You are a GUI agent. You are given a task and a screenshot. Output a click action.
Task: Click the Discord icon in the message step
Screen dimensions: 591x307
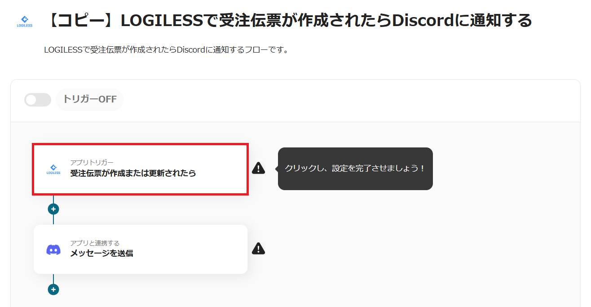53,249
